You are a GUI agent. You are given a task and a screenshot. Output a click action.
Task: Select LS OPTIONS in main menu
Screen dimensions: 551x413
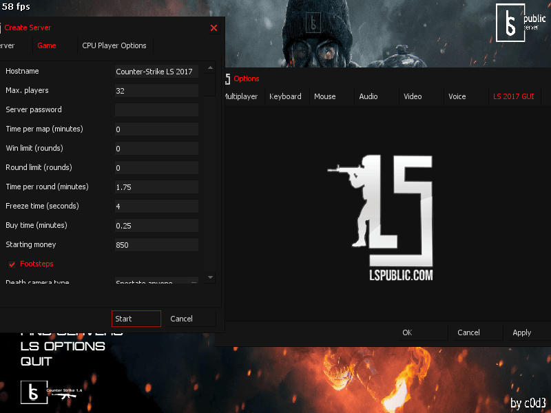click(63, 346)
